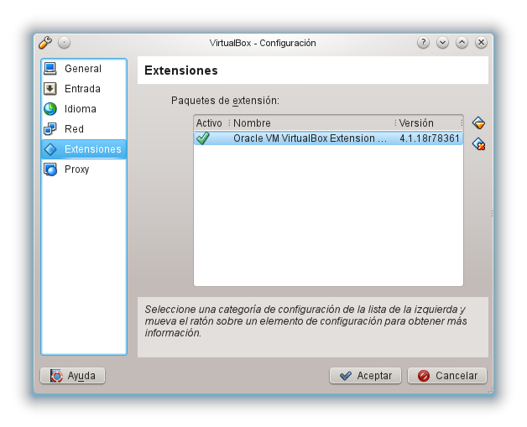Select the Red network category
The width and height of the screenshot is (527, 427).
point(84,129)
